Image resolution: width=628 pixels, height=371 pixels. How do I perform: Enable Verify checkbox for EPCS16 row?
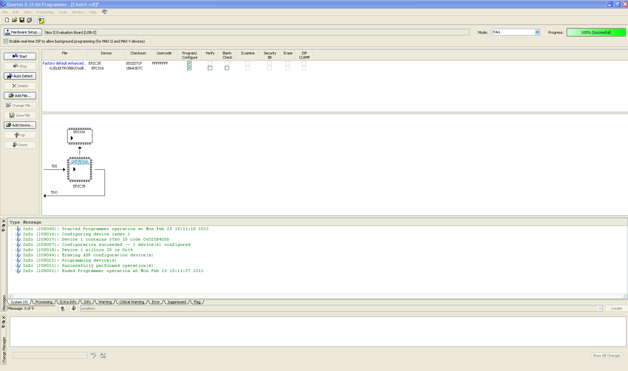[210, 68]
